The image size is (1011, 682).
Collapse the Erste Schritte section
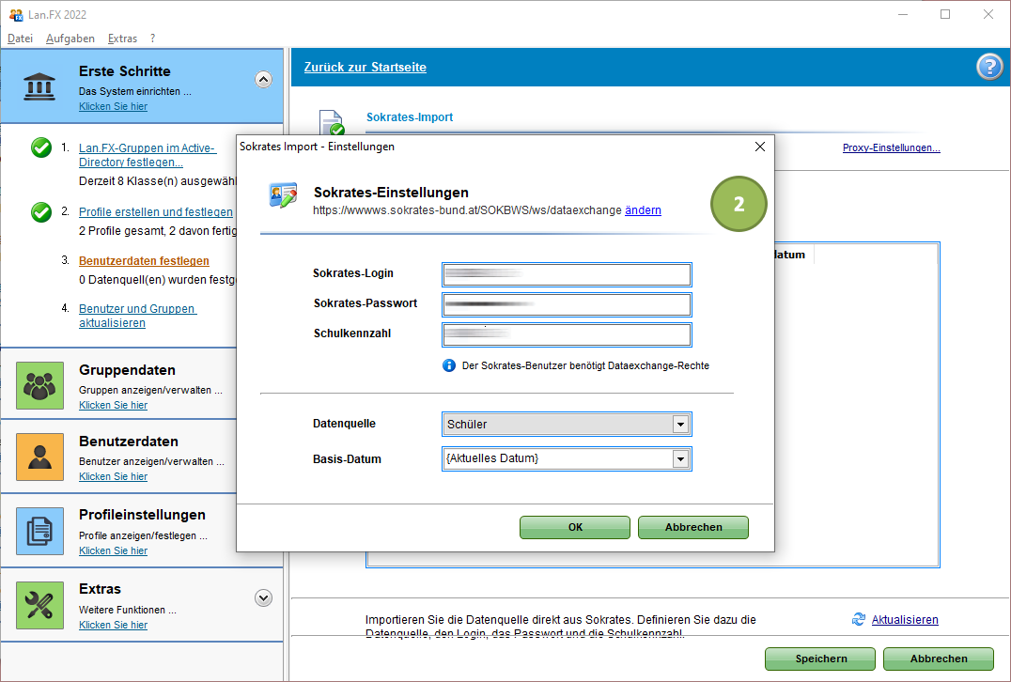coord(263,79)
